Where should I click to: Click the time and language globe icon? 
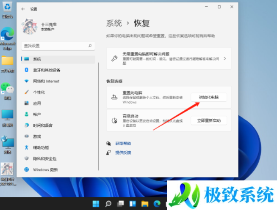[x=27, y=125]
